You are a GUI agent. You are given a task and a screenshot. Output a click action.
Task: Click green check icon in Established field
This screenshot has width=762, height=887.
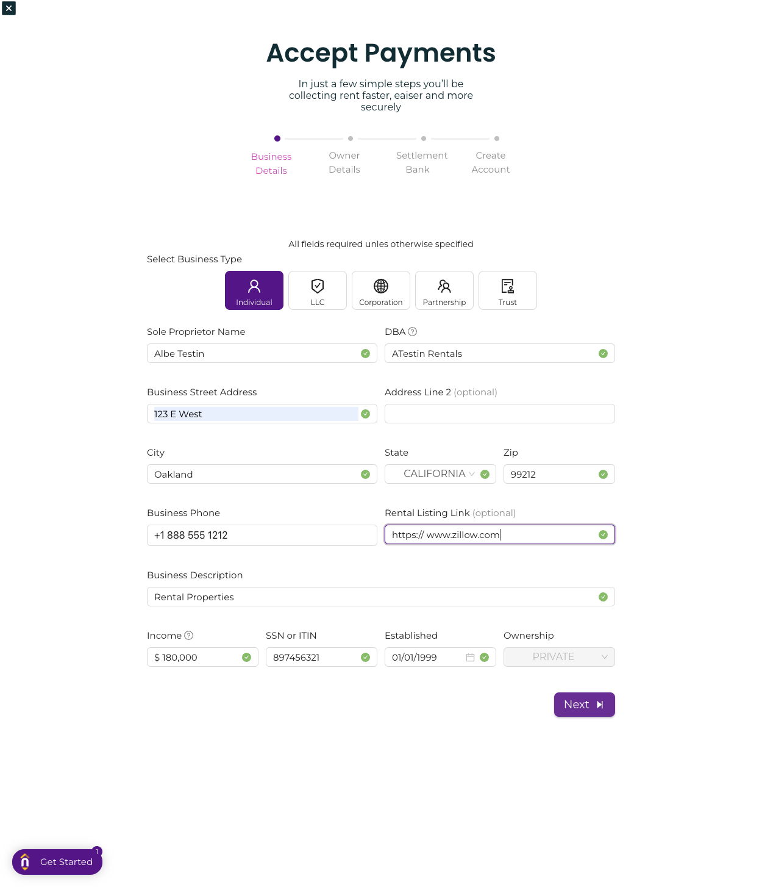click(484, 657)
